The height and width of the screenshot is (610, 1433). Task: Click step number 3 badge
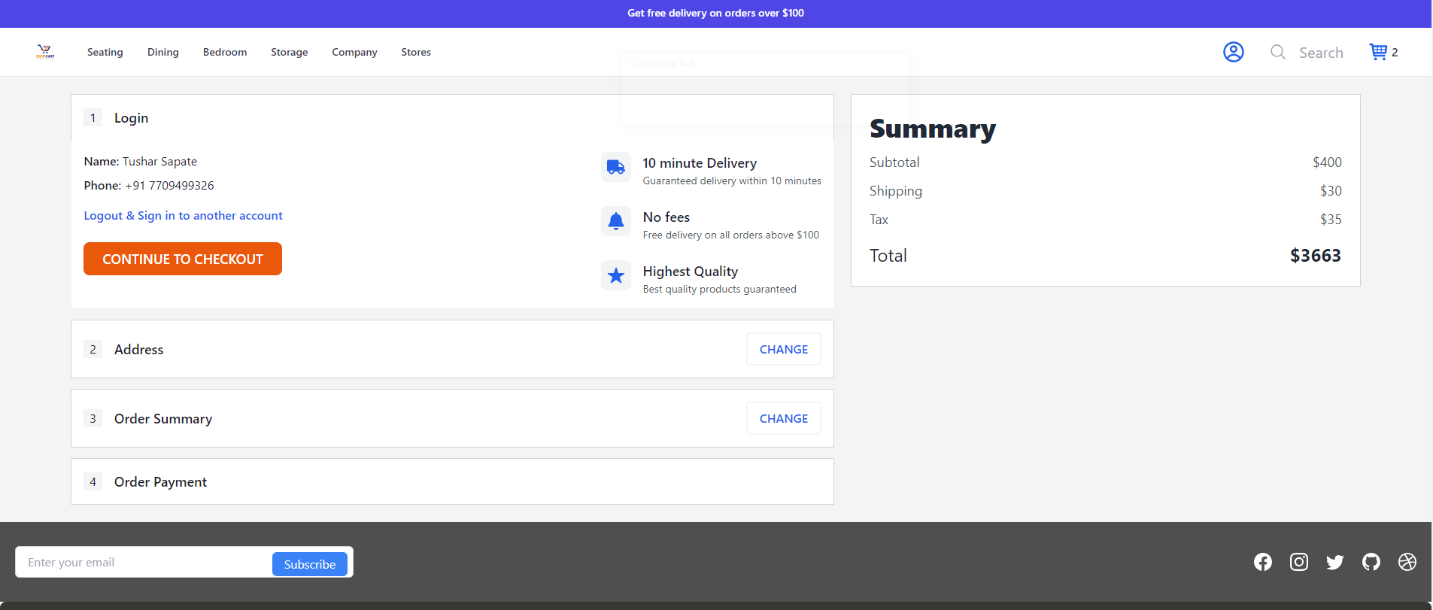(93, 418)
